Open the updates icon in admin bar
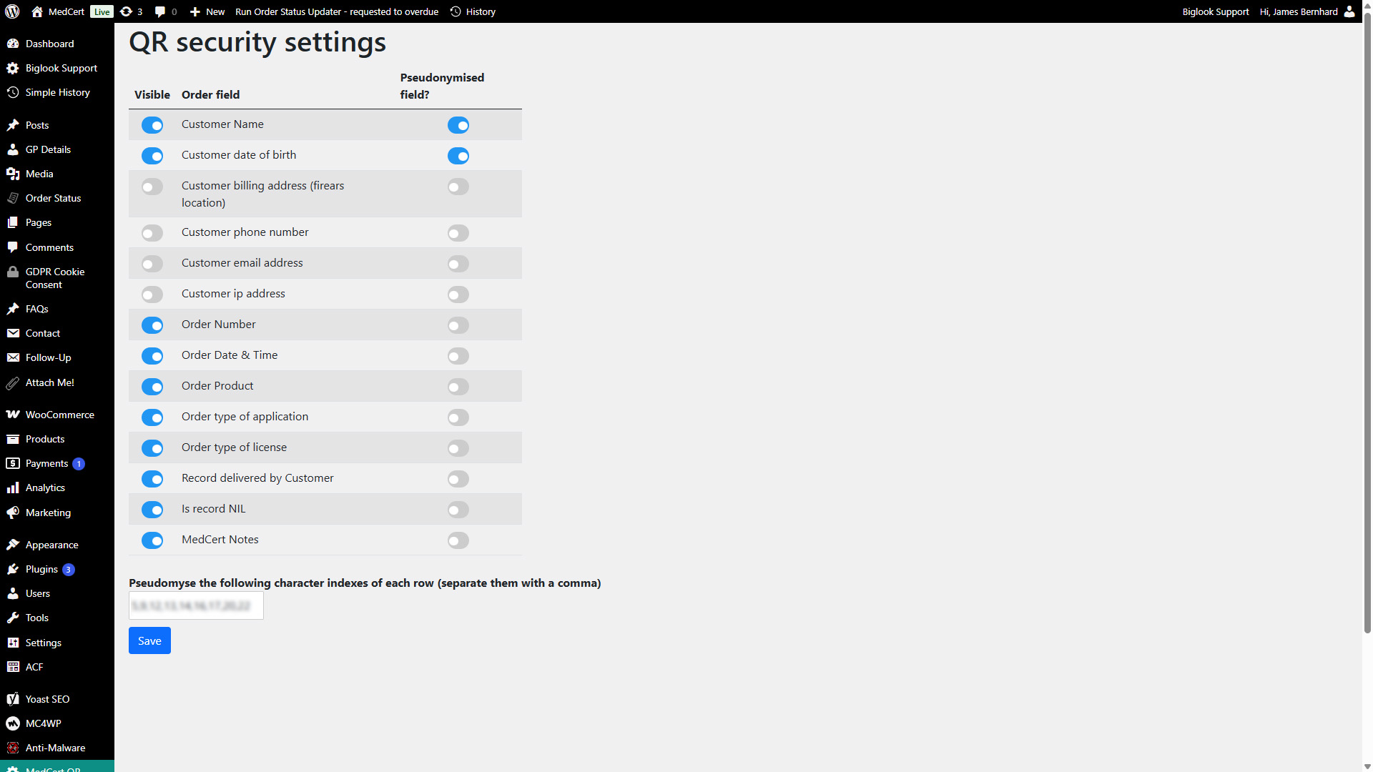 coord(126,11)
